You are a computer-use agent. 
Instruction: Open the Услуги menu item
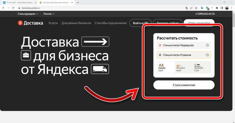click(x=53, y=23)
